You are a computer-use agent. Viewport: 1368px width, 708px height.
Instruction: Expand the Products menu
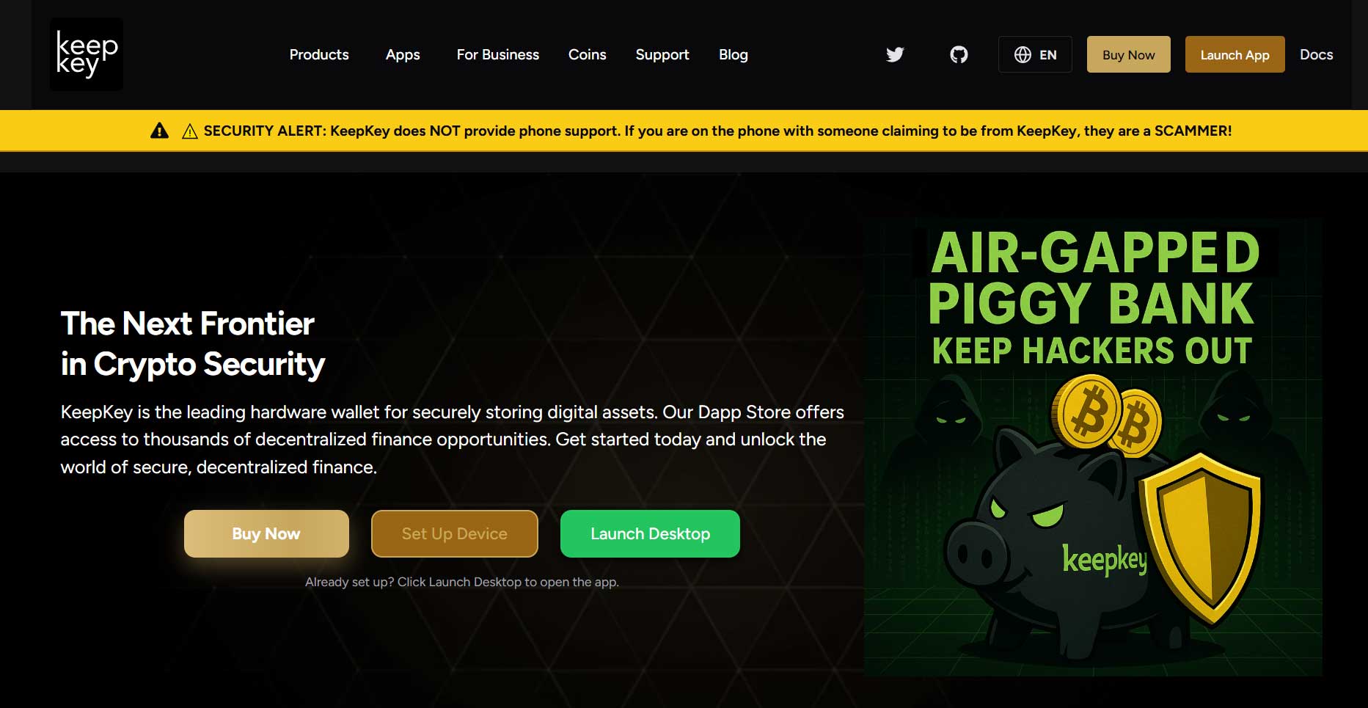319,54
